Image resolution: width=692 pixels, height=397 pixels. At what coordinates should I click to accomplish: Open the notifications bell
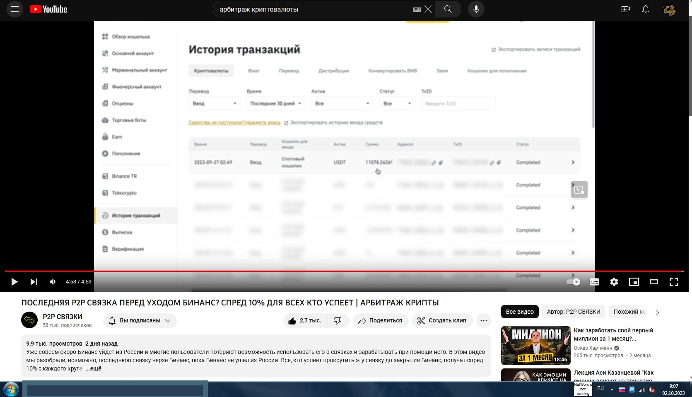point(646,9)
